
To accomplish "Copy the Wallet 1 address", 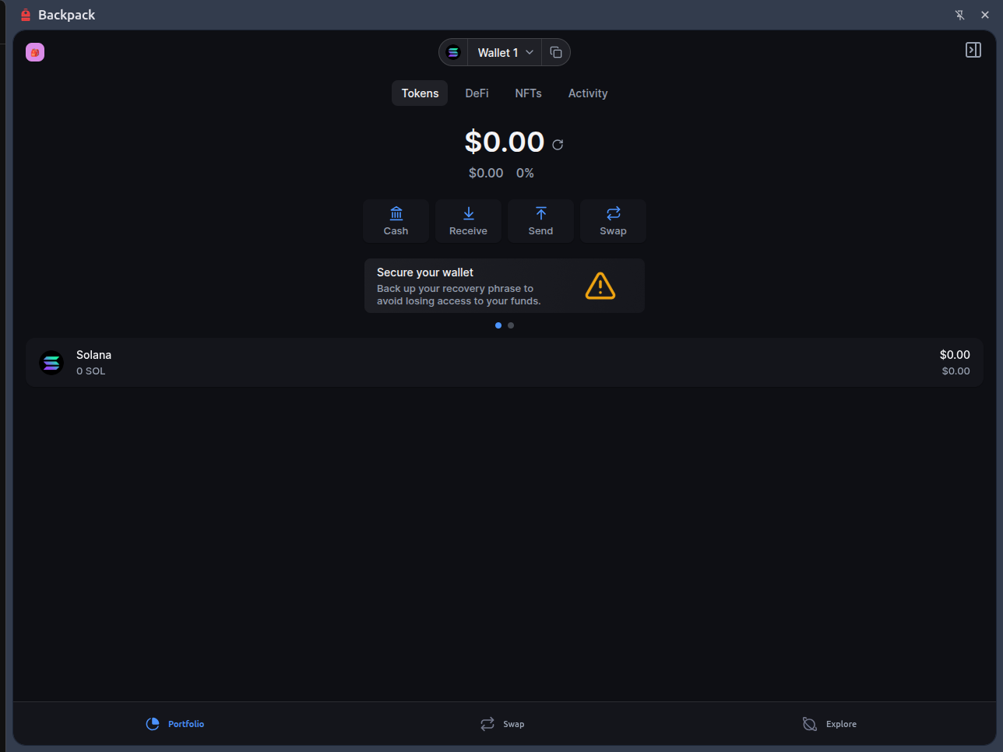I will click(556, 52).
